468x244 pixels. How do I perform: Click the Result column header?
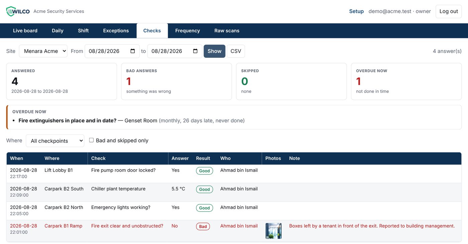pos(203,158)
